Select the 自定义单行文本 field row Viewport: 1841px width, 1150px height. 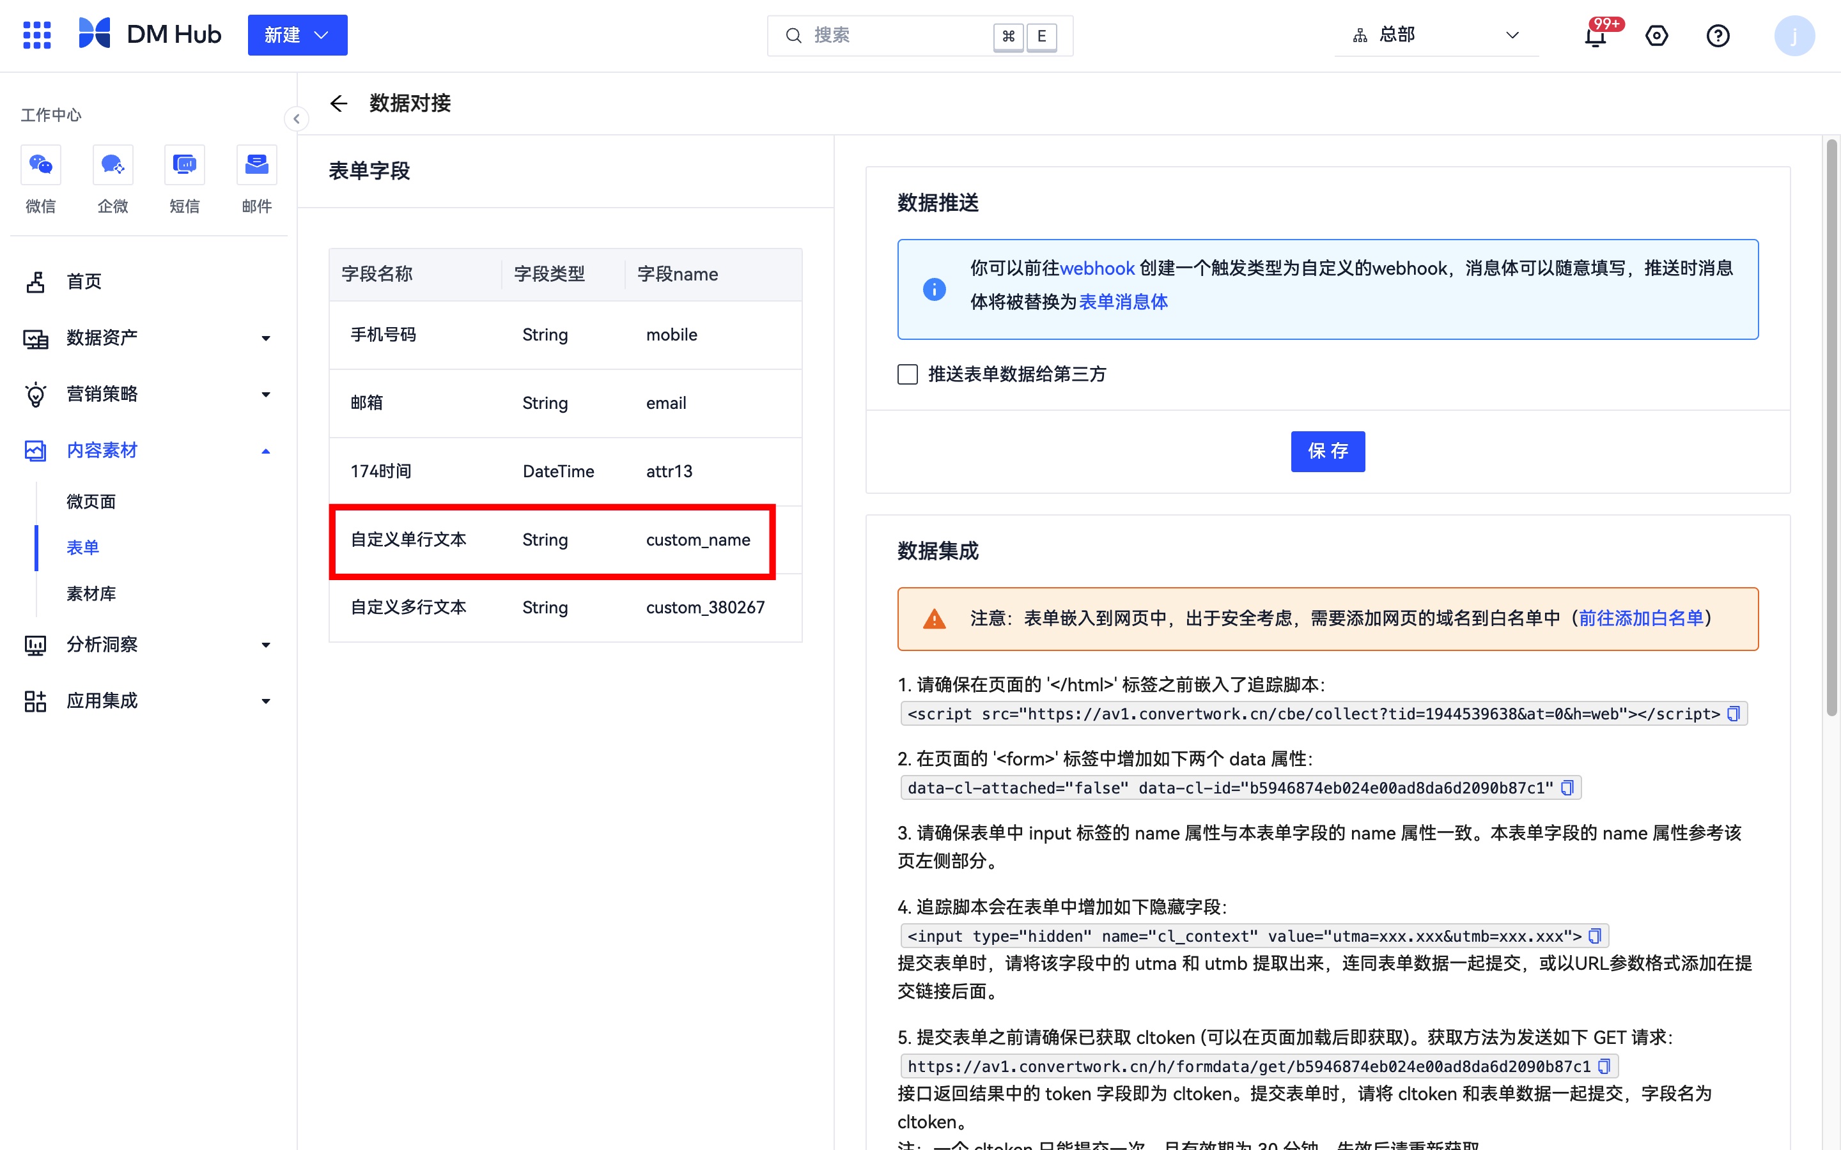click(565, 539)
